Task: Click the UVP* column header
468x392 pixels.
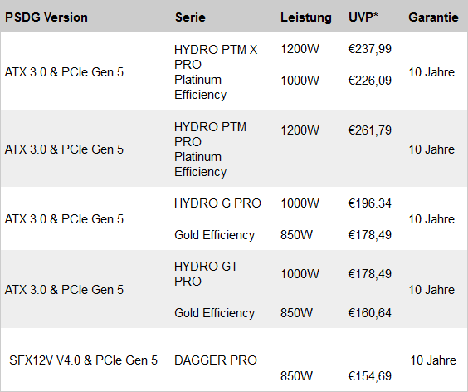Action: click(363, 17)
